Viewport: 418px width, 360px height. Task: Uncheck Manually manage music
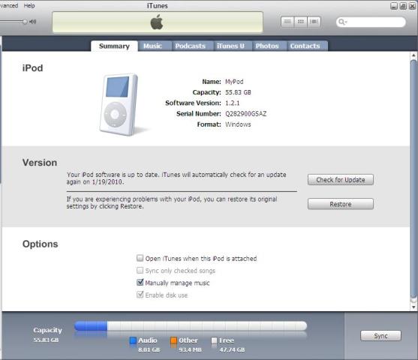[140, 282]
